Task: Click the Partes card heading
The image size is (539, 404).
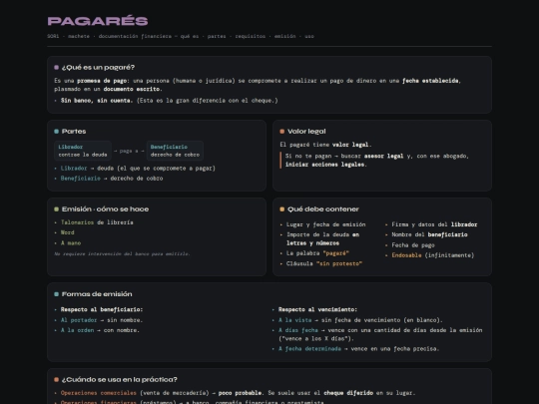Action: [74, 132]
